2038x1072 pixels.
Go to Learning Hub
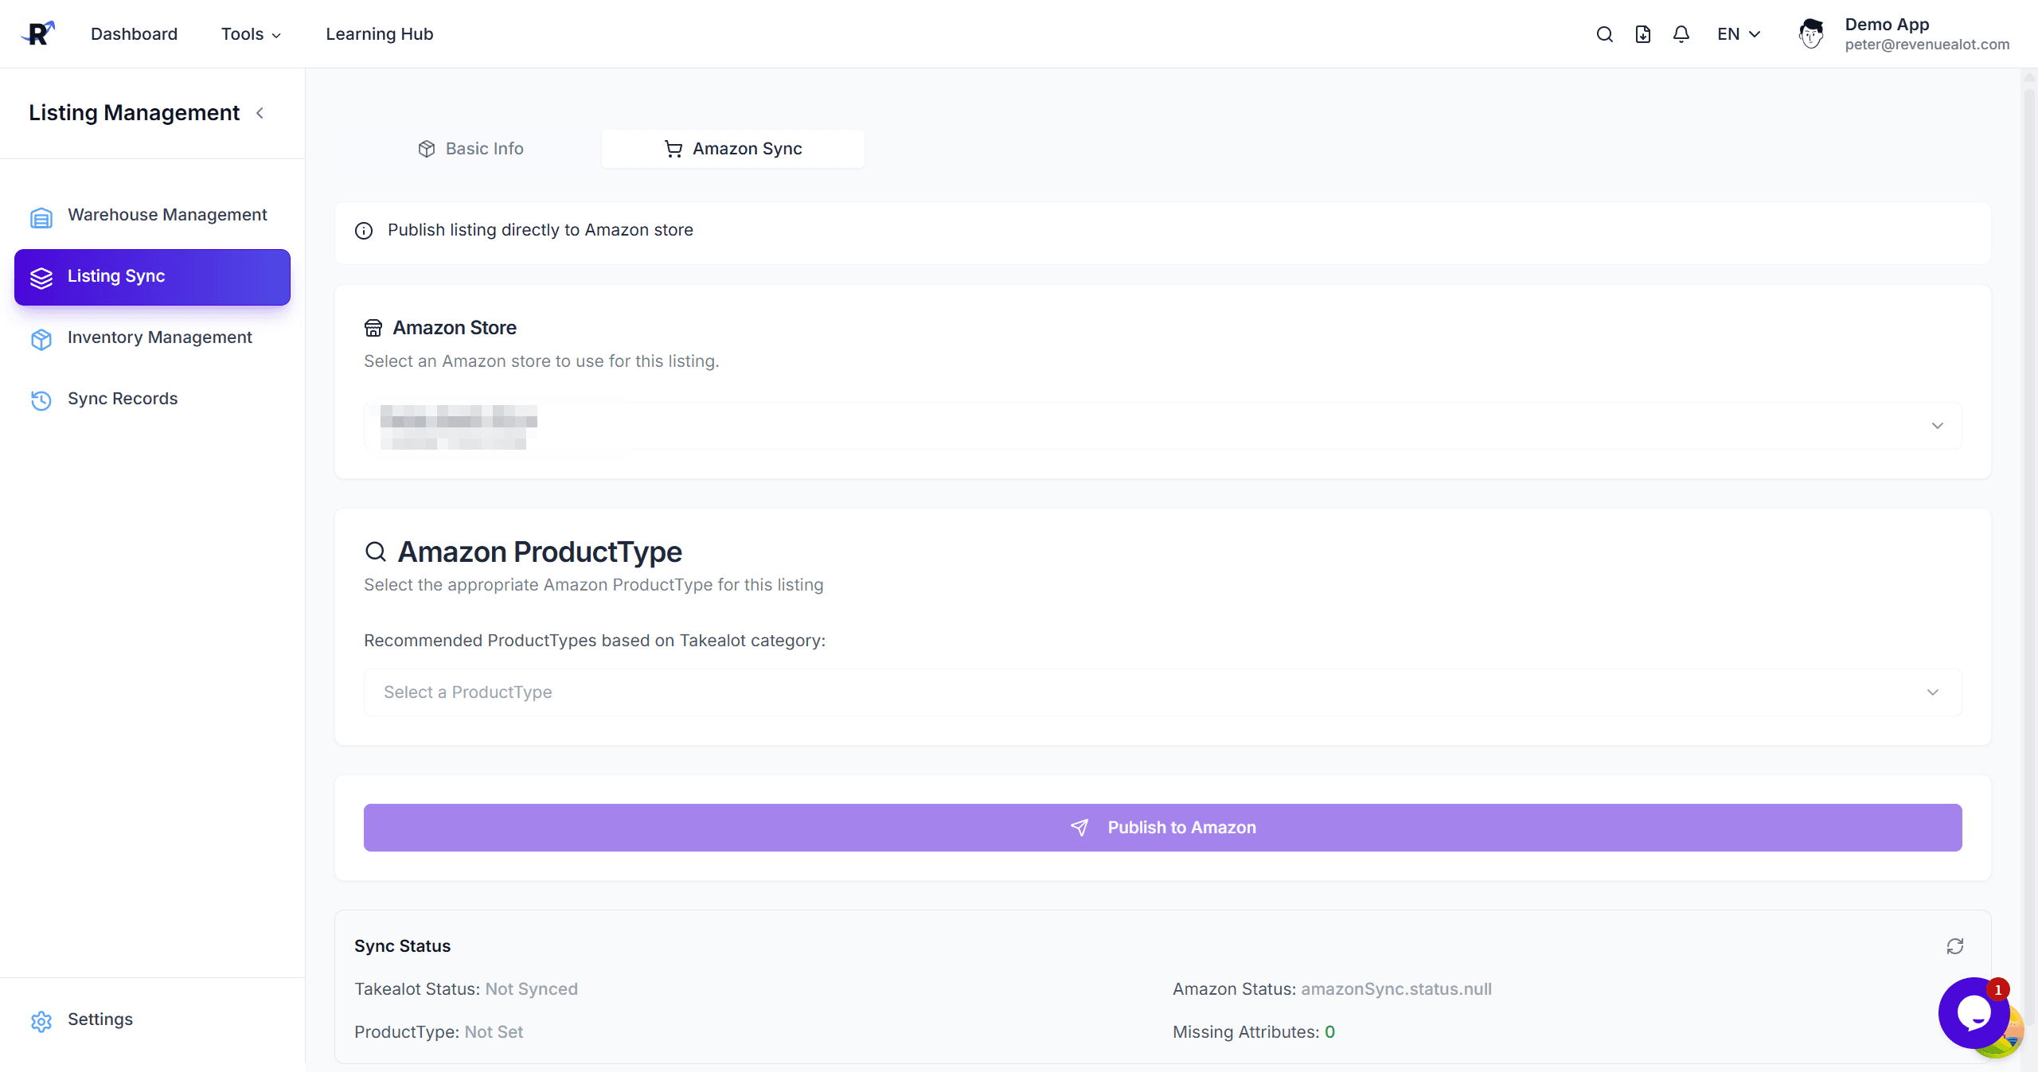pyautogui.click(x=379, y=34)
